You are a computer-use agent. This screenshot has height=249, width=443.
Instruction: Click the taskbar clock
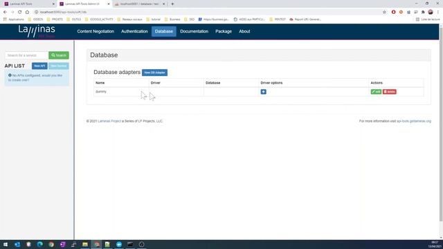pyautogui.click(x=435, y=244)
